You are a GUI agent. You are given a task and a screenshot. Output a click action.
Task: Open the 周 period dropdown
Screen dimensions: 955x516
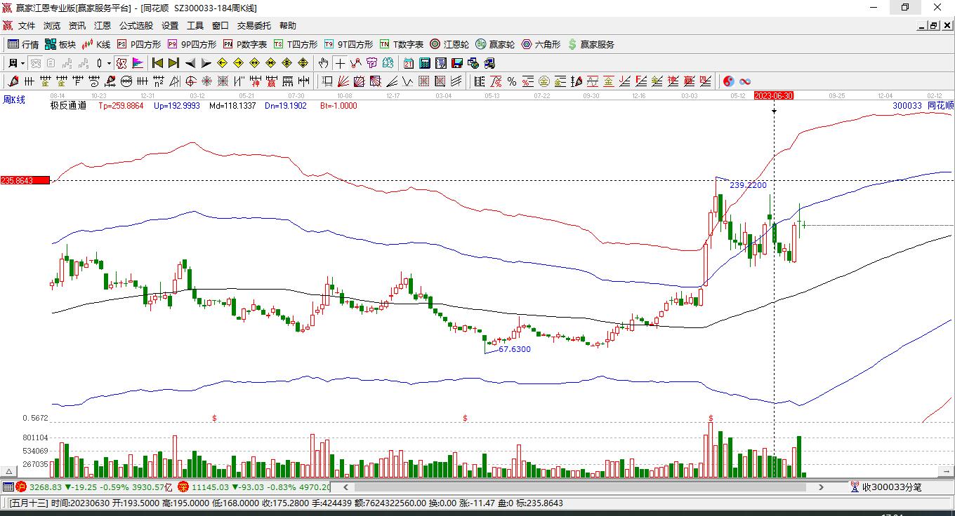15,63
